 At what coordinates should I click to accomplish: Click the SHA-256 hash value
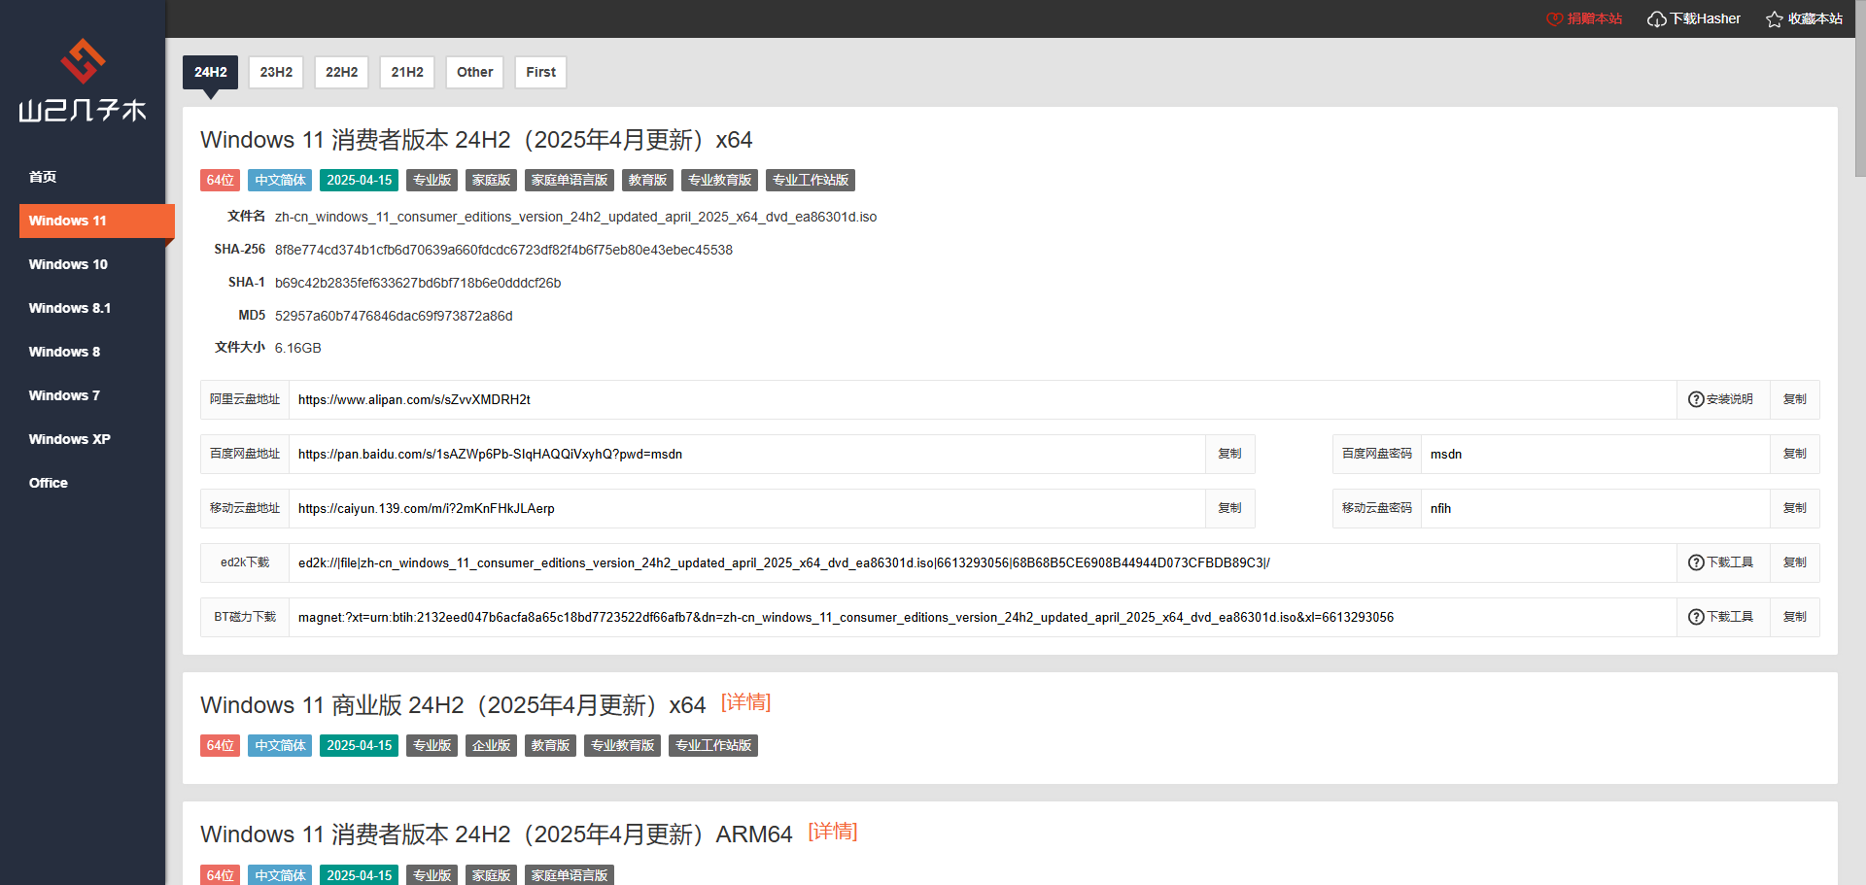(x=503, y=250)
